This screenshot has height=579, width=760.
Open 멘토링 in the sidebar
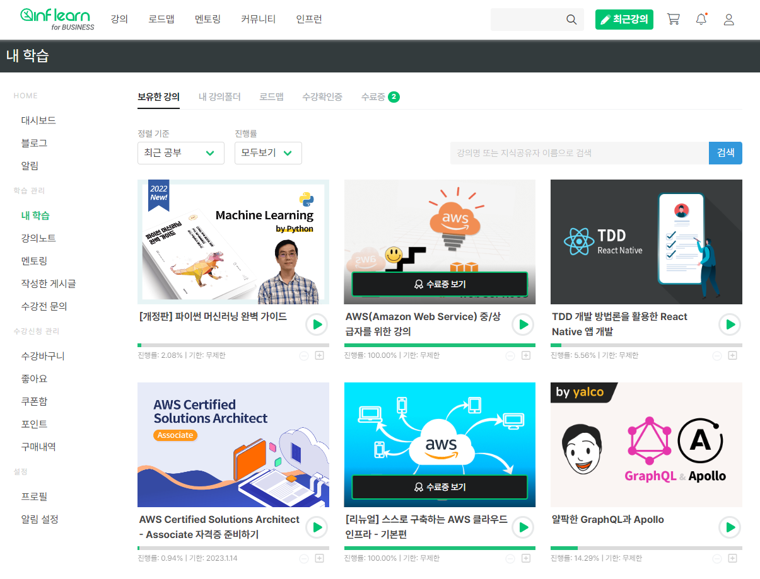point(34,261)
